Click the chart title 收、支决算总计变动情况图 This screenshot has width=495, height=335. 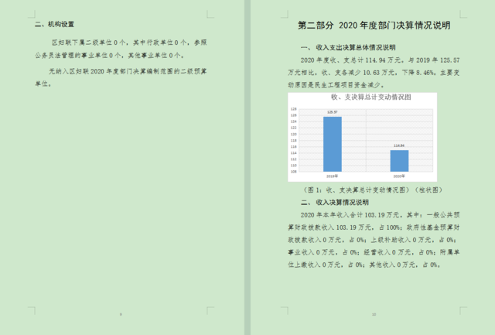370,97
